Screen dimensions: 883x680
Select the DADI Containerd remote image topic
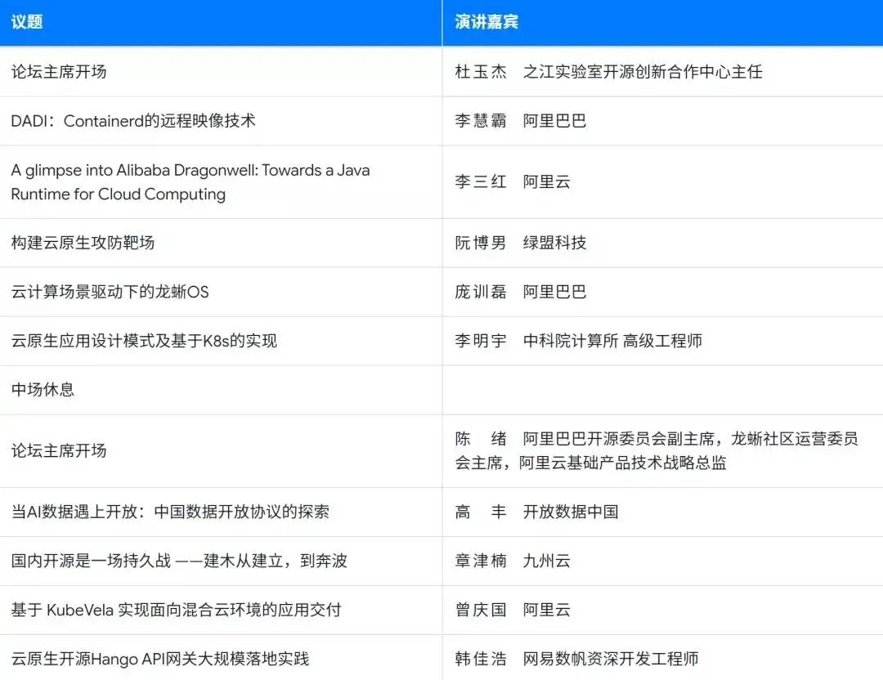(x=221, y=121)
